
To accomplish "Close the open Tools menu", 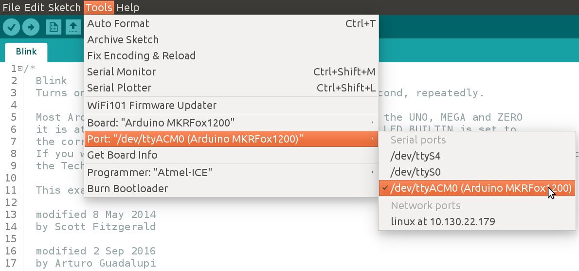I will (99, 7).
